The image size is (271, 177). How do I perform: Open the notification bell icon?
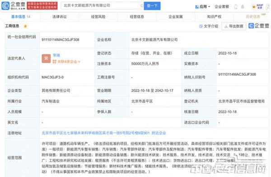(243, 7)
